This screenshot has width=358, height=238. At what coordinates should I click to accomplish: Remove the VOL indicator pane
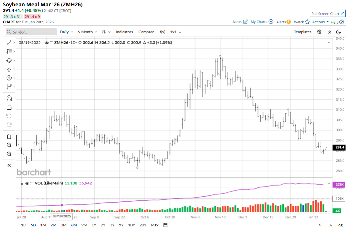coord(22,184)
